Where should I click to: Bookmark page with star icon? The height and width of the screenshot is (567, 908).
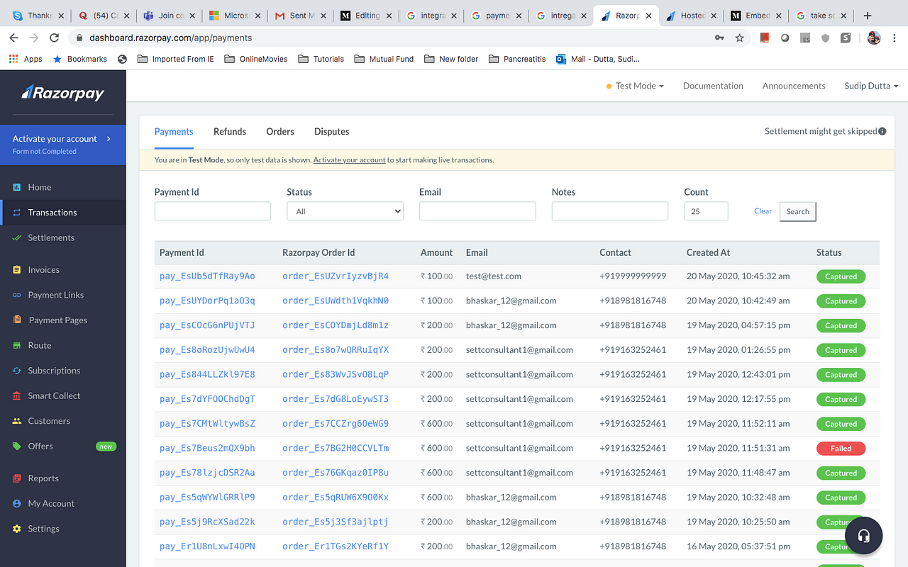coord(739,38)
